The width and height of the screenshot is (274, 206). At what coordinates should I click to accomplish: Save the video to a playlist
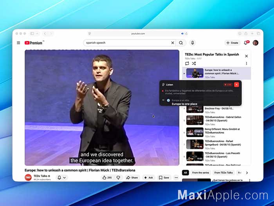pos(164,178)
